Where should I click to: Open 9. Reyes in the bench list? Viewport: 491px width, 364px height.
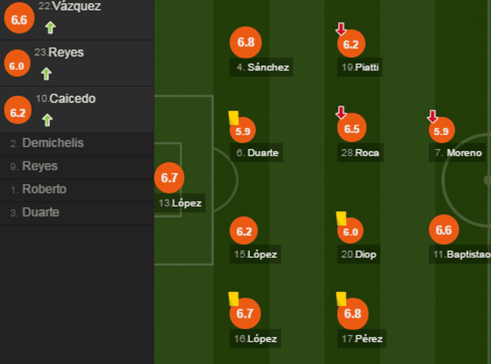(x=40, y=166)
